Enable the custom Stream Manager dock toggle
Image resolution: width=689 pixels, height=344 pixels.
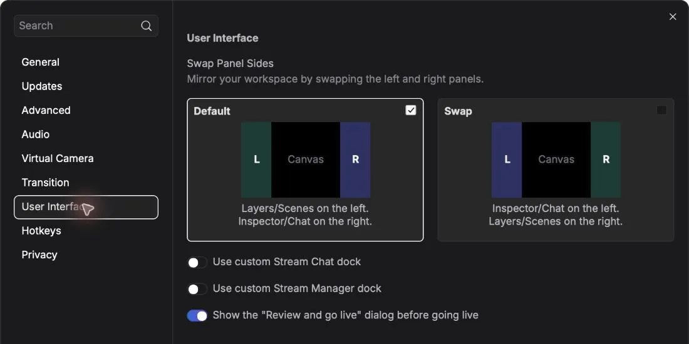click(x=197, y=289)
